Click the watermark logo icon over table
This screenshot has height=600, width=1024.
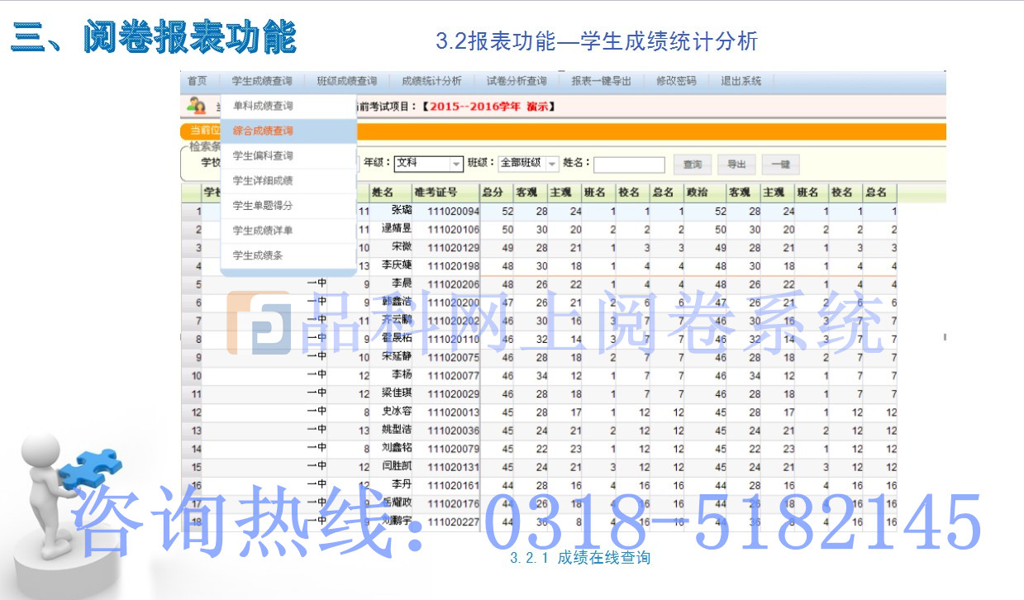pyautogui.click(x=258, y=323)
